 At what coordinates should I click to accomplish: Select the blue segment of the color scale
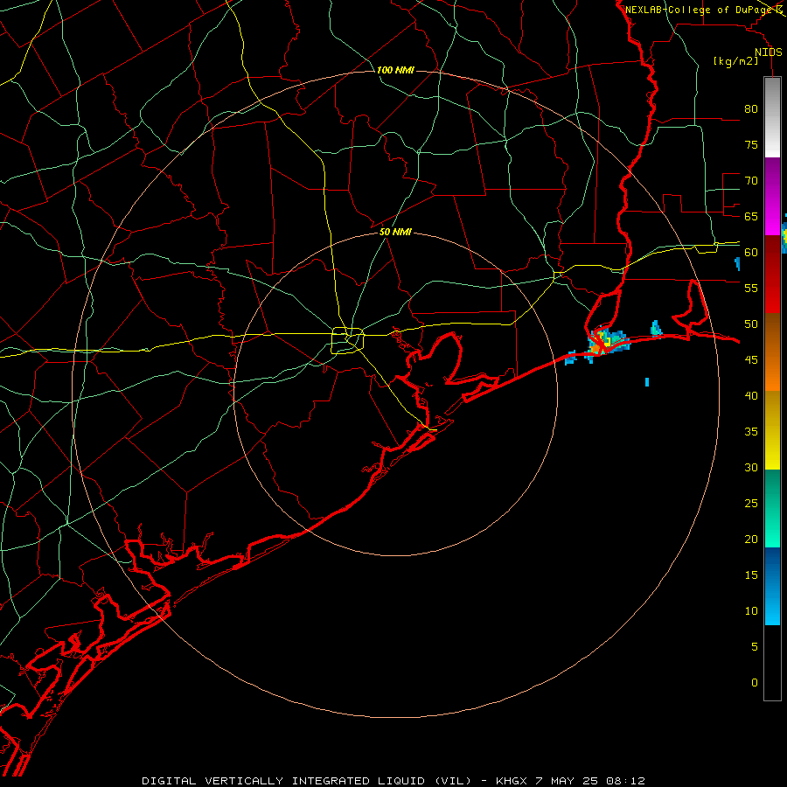click(772, 586)
